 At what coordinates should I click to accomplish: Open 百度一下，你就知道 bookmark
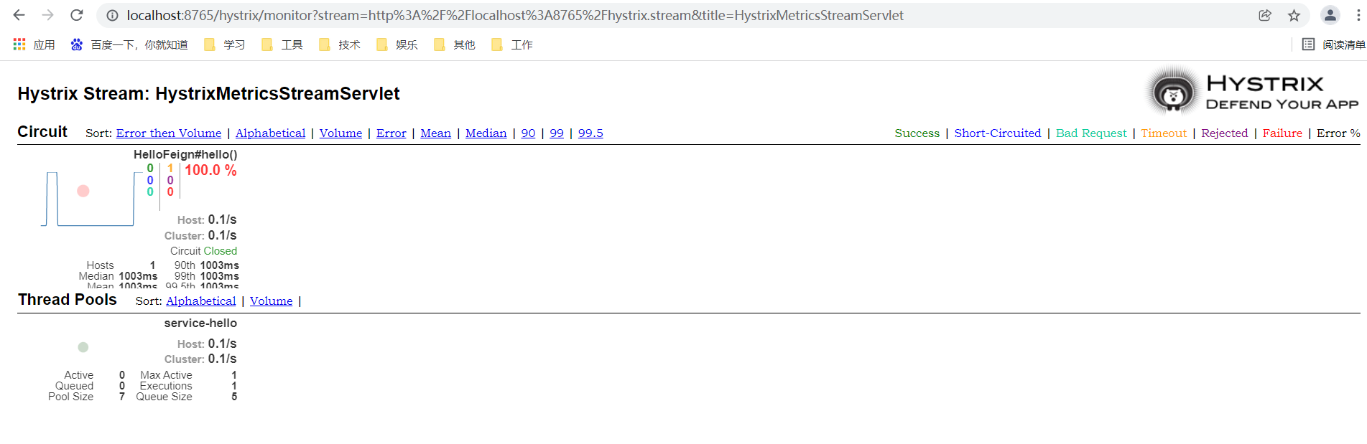tap(129, 44)
